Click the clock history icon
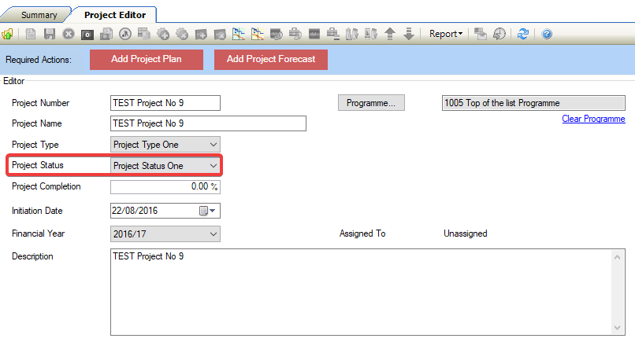 coord(499,34)
